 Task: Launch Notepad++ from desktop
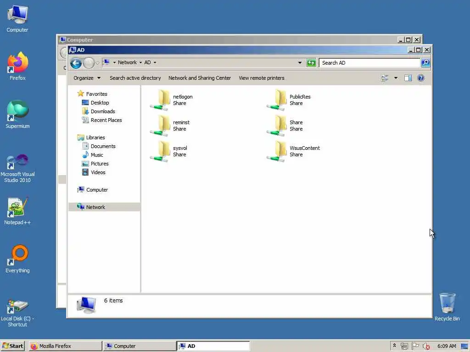17,211
